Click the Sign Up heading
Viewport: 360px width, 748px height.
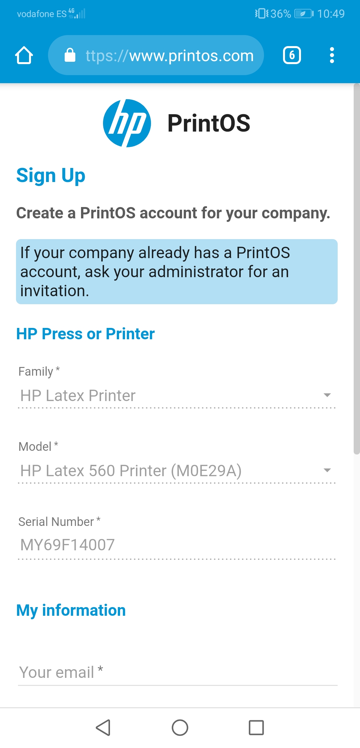[51, 176]
